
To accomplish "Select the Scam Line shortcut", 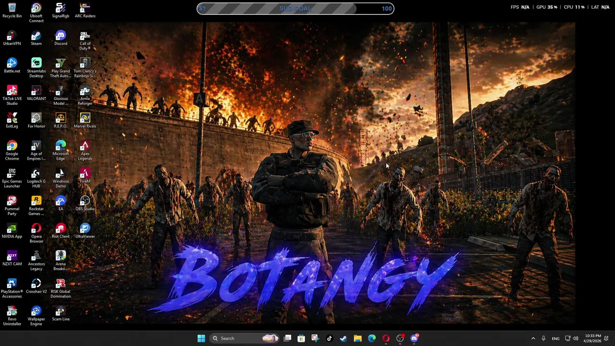I will 61,313.
